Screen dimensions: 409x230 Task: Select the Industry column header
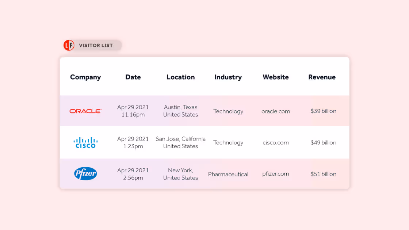[228, 77]
